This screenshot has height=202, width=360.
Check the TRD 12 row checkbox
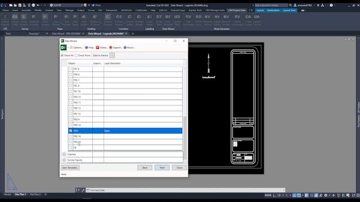pyautogui.click(x=70, y=97)
